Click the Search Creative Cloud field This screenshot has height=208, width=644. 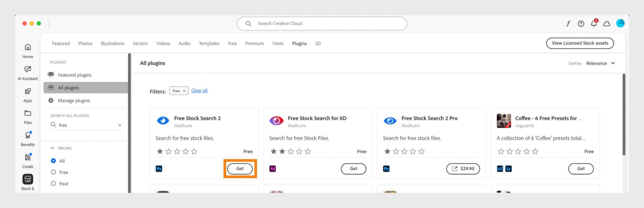pos(322,23)
